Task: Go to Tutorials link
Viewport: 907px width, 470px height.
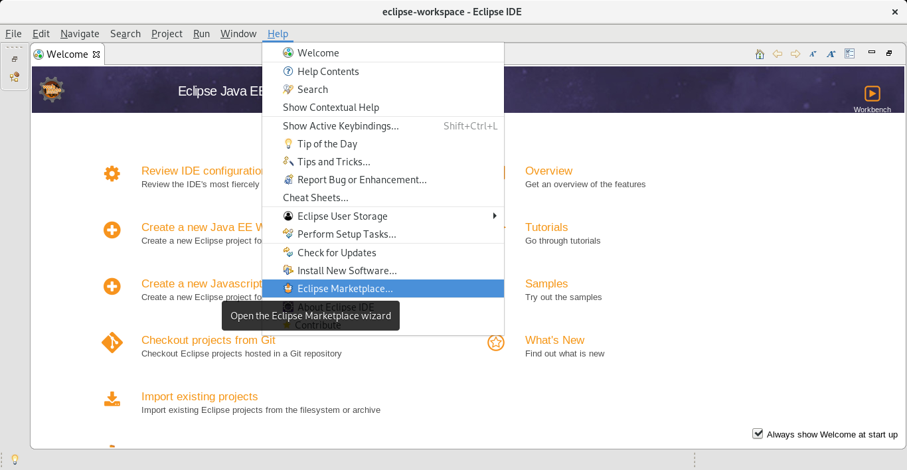Action: point(546,227)
